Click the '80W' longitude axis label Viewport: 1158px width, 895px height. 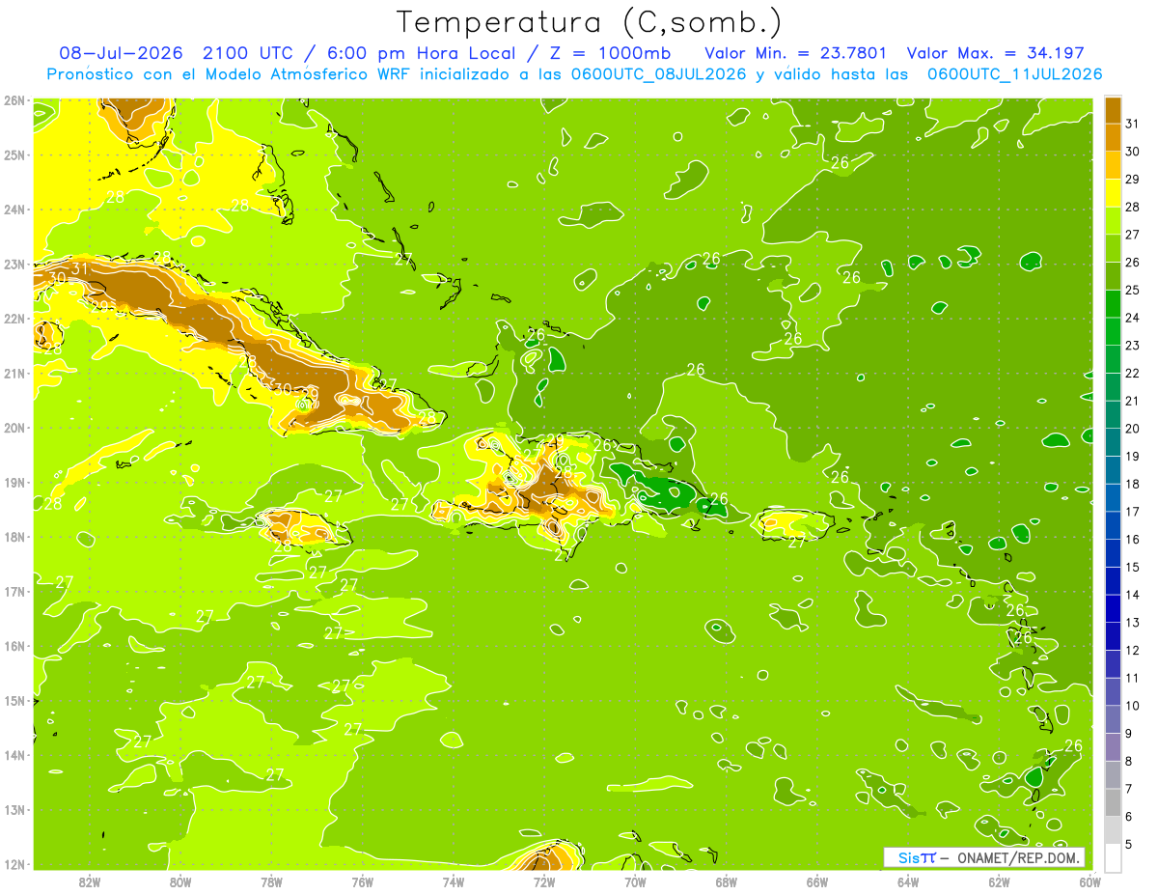[x=179, y=881]
